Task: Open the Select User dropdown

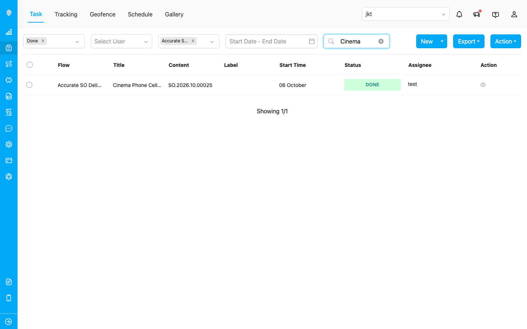Action: coord(122,41)
